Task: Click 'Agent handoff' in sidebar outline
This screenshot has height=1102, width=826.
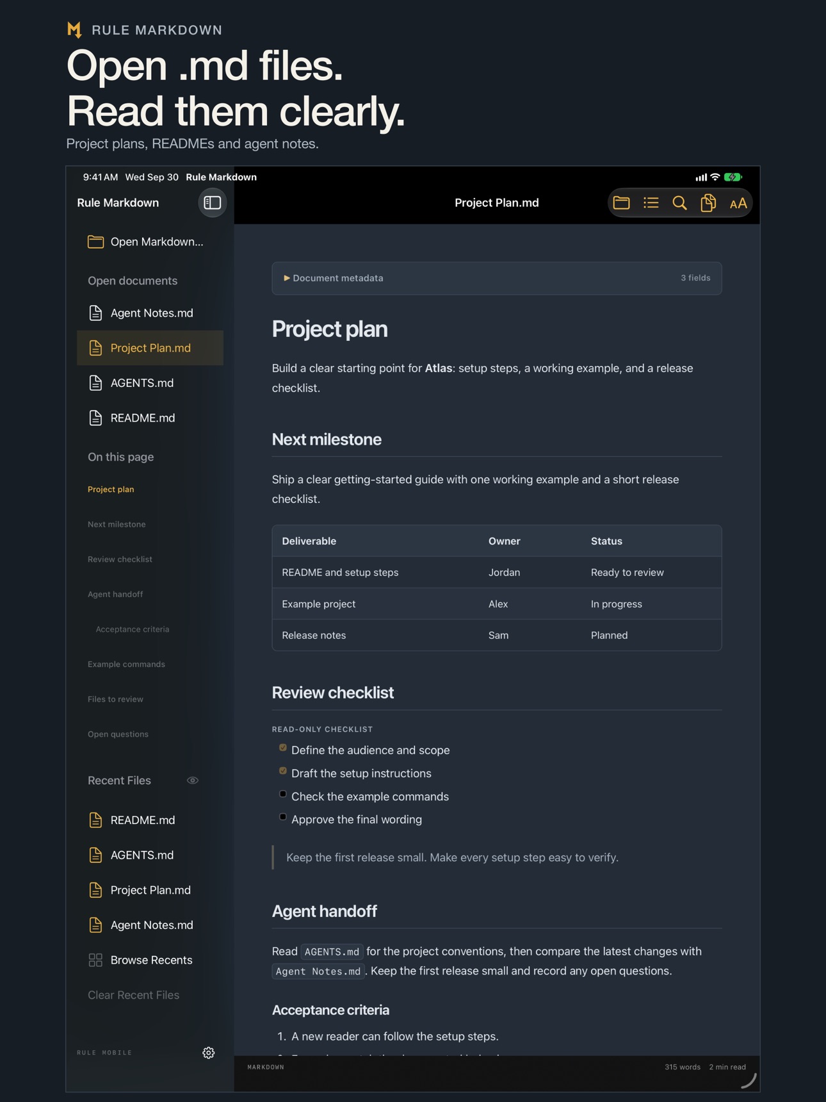Action: 115,594
